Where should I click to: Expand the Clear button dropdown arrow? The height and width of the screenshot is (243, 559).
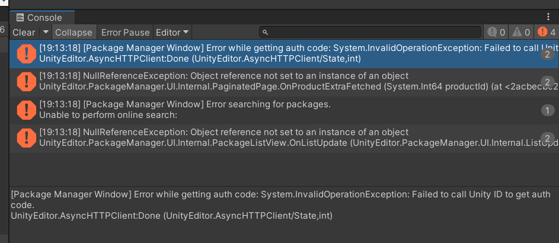pos(46,32)
